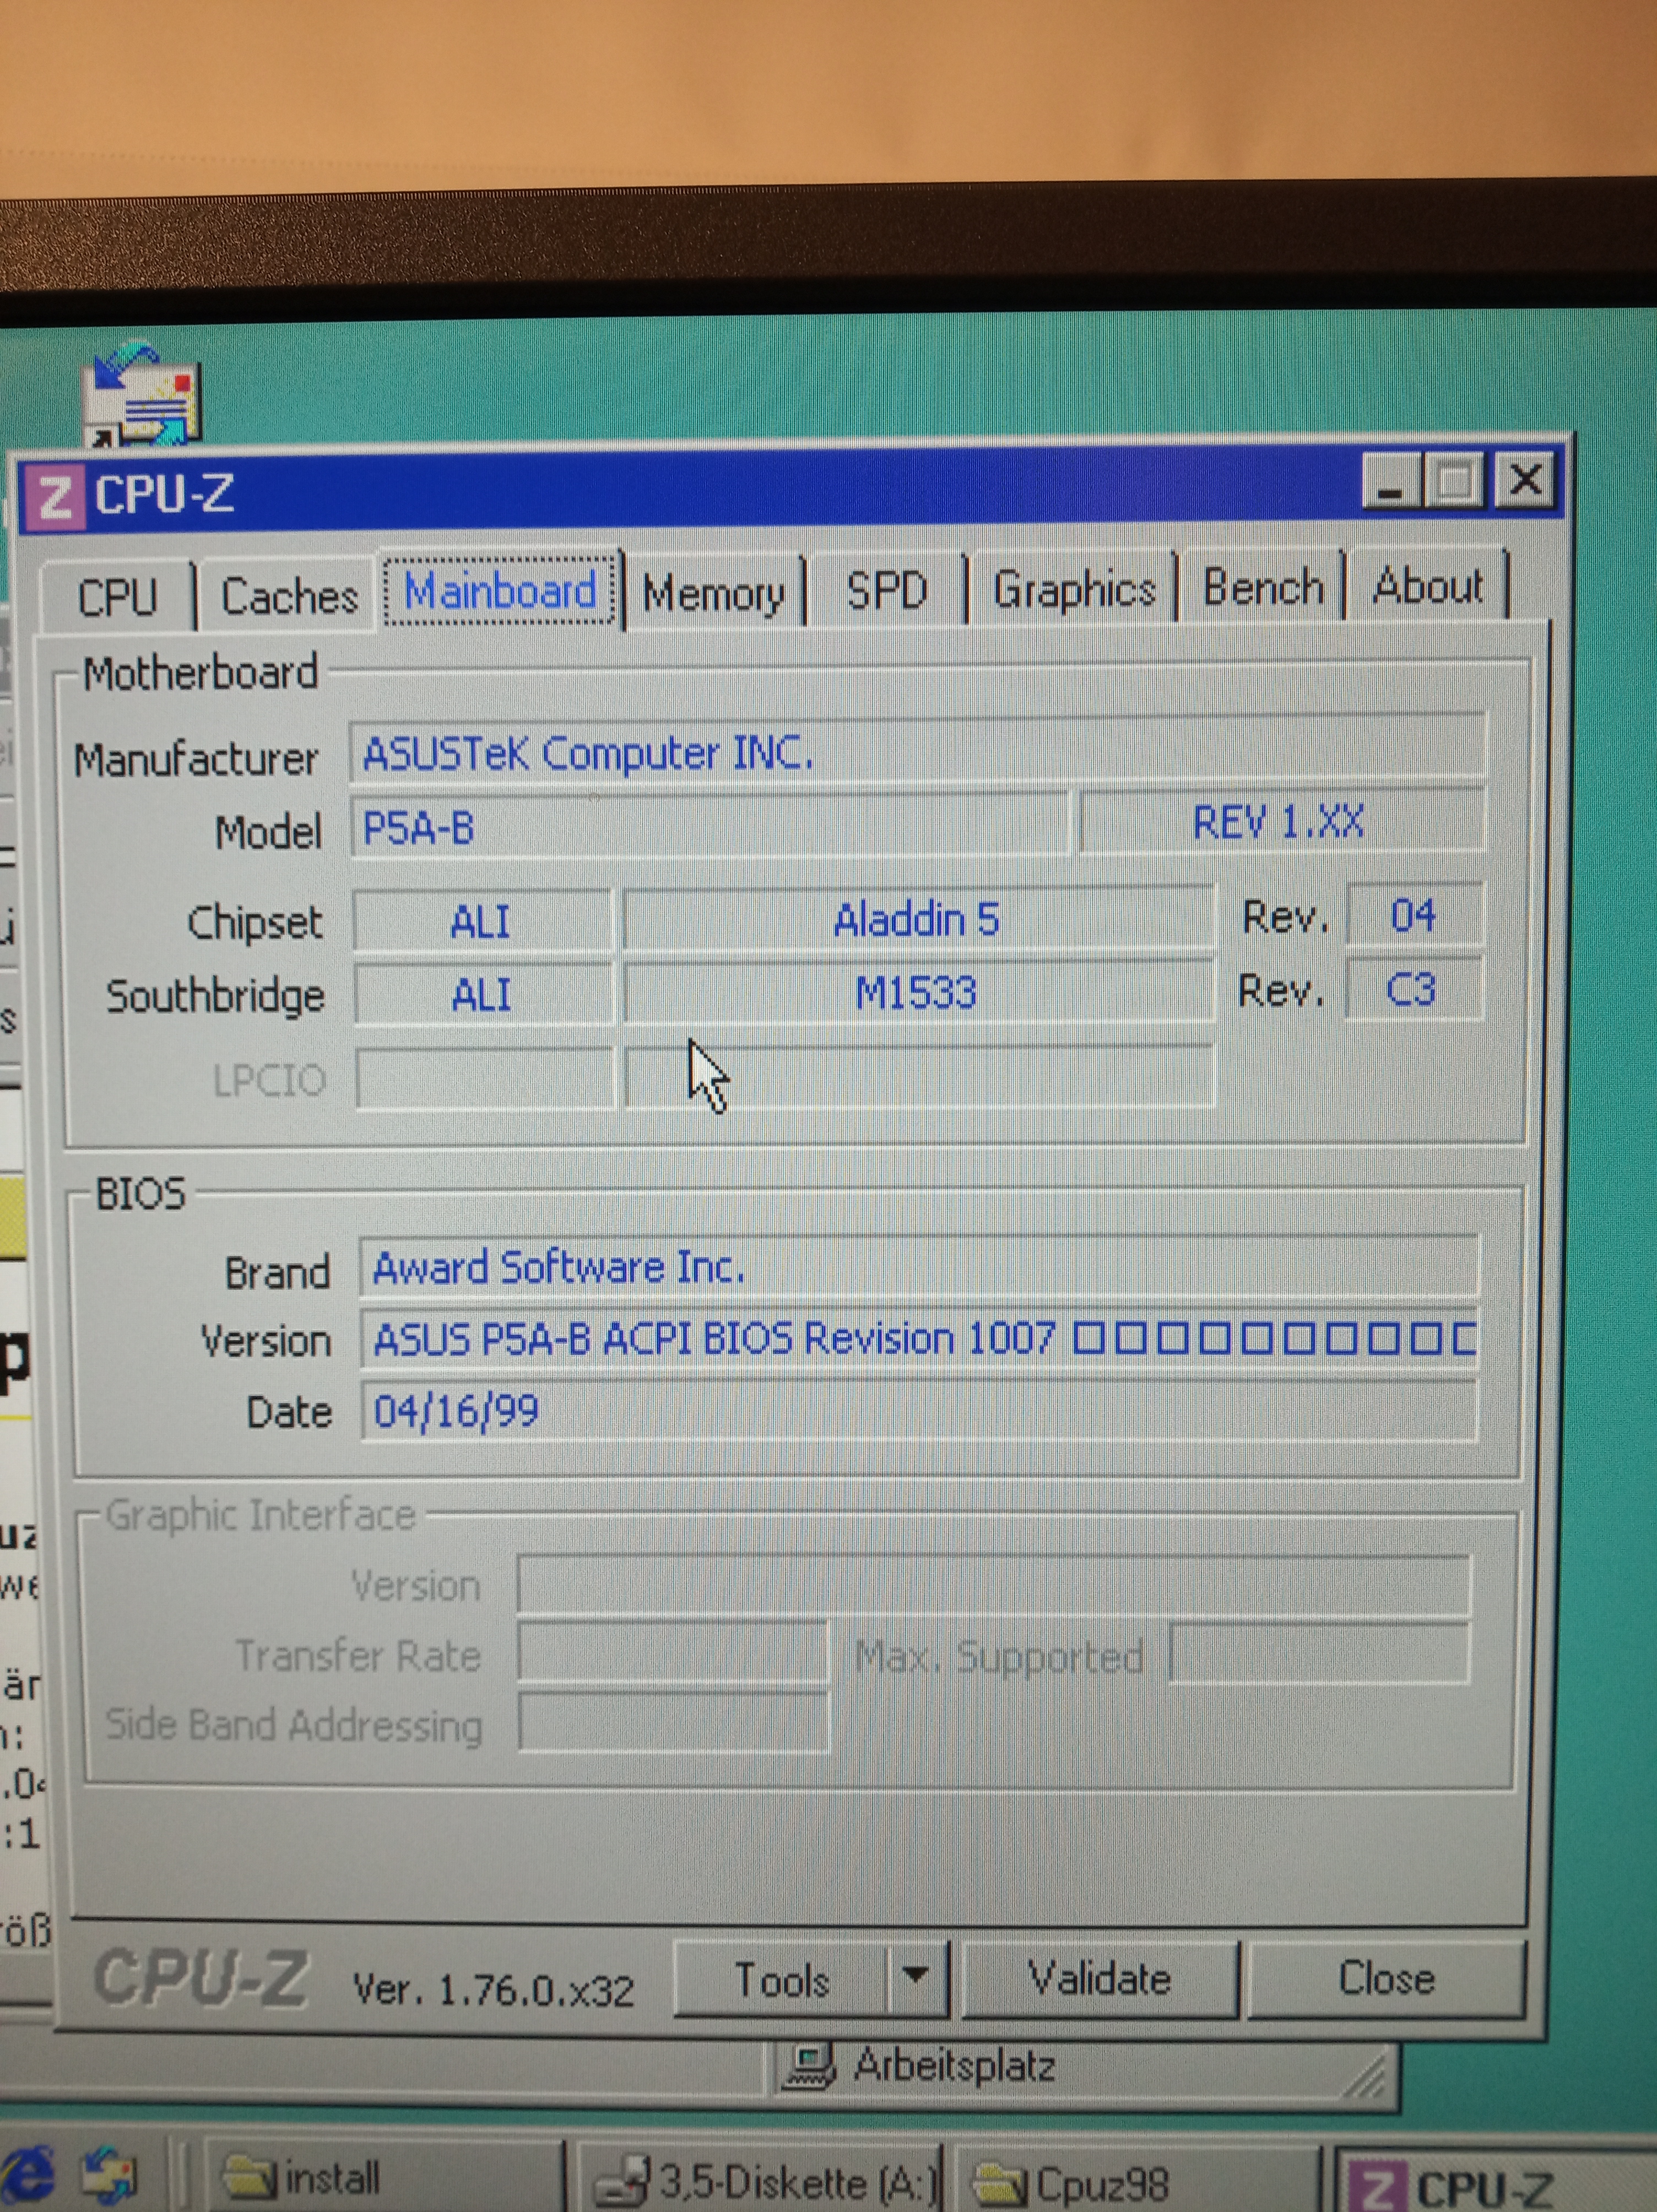This screenshot has width=1657, height=2212.
Task: Switch to the Caches tab
Action: tap(289, 597)
